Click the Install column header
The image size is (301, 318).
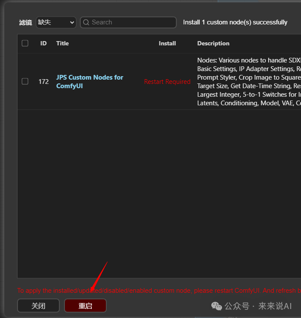167,43
